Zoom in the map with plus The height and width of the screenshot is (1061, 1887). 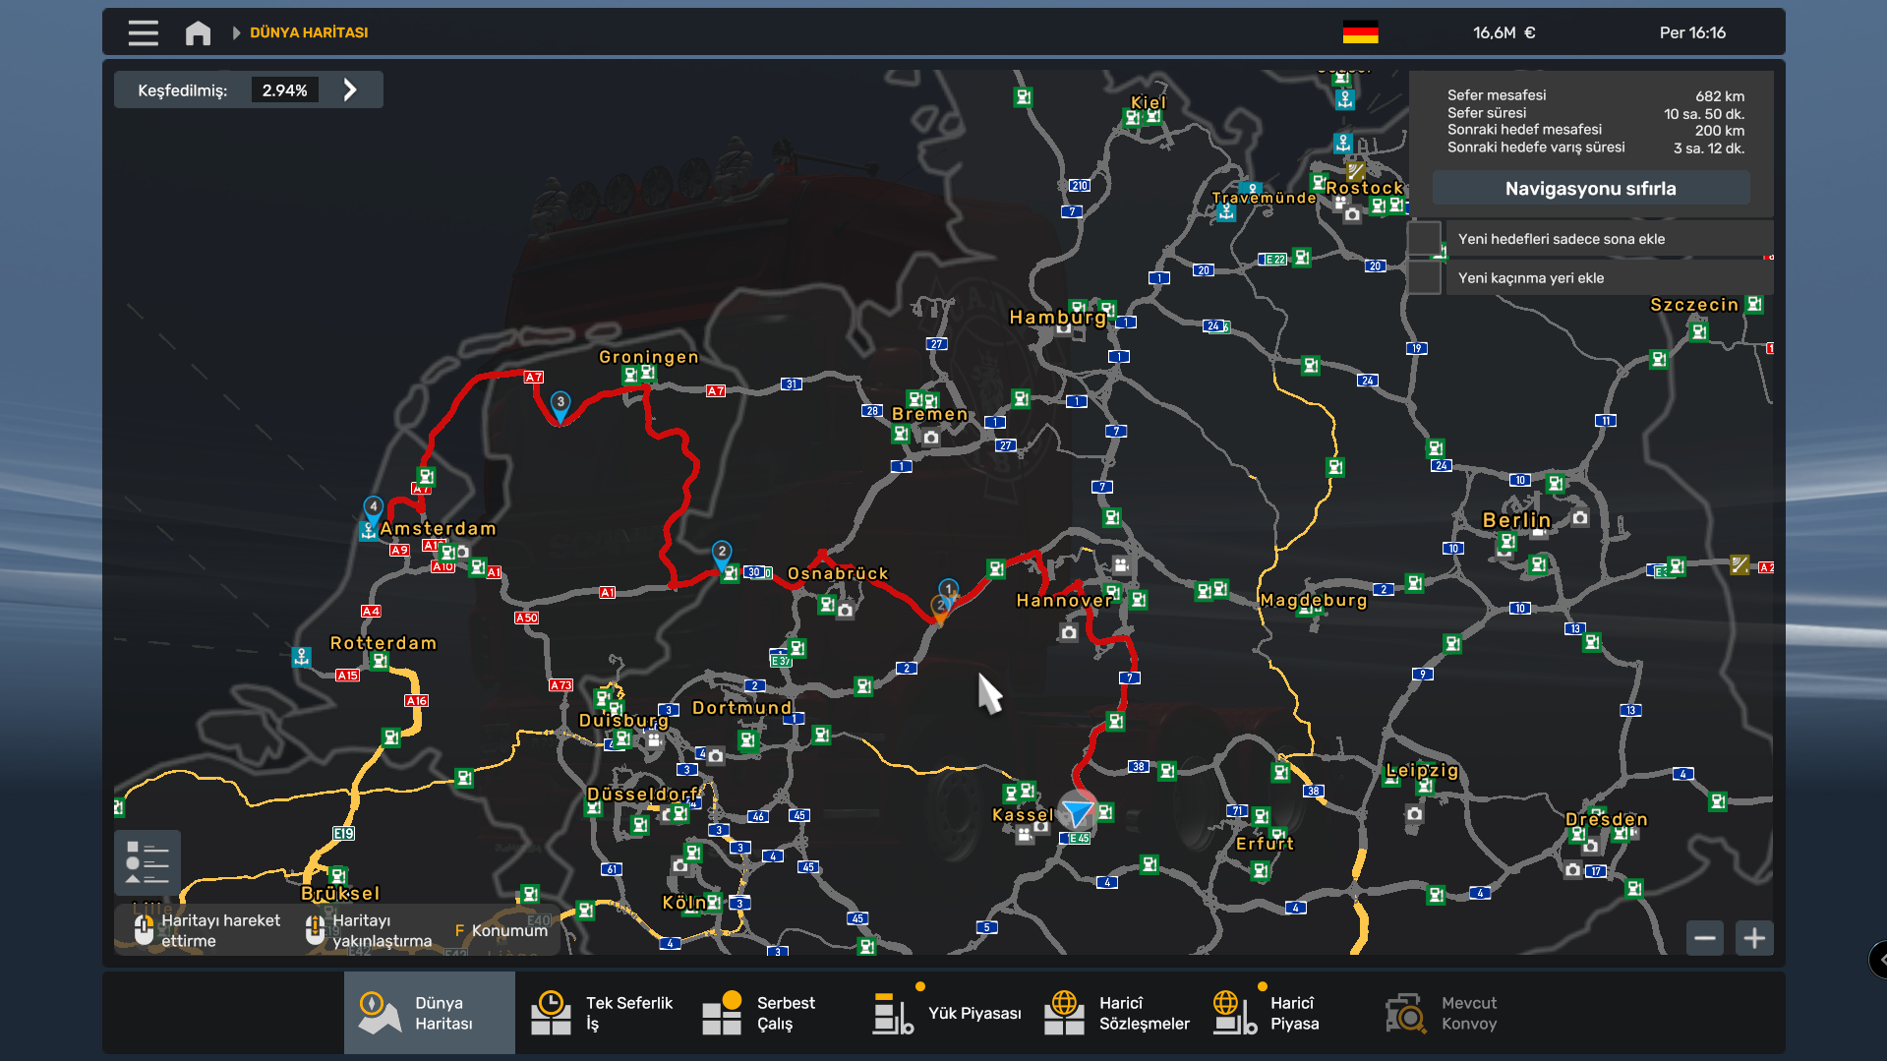click(1754, 938)
